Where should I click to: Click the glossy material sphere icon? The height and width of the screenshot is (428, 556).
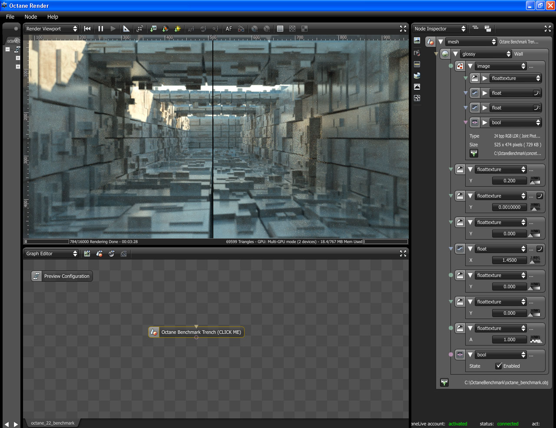coord(445,54)
